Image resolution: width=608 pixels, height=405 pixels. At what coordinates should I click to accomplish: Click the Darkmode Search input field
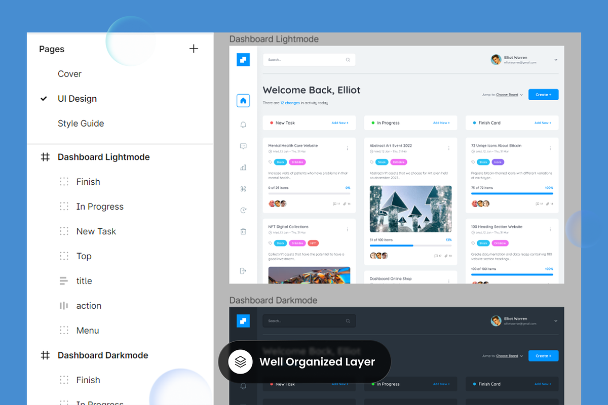tap(309, 321)
